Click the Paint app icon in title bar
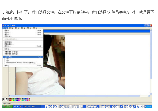 [x=3, y=25]
